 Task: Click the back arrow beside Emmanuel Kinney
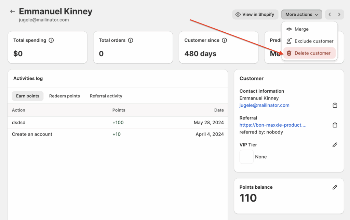13,11
